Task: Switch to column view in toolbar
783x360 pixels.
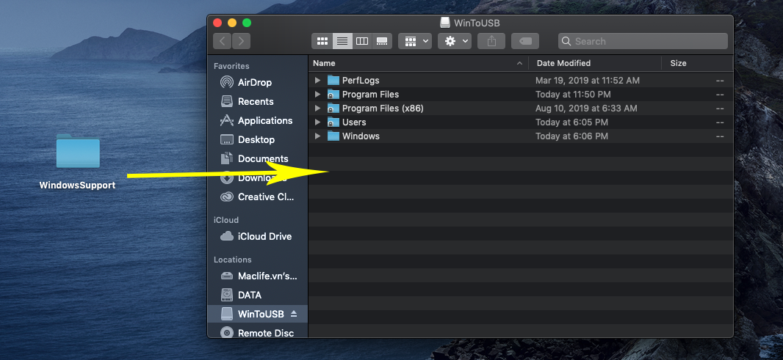Action: [361, 41]
